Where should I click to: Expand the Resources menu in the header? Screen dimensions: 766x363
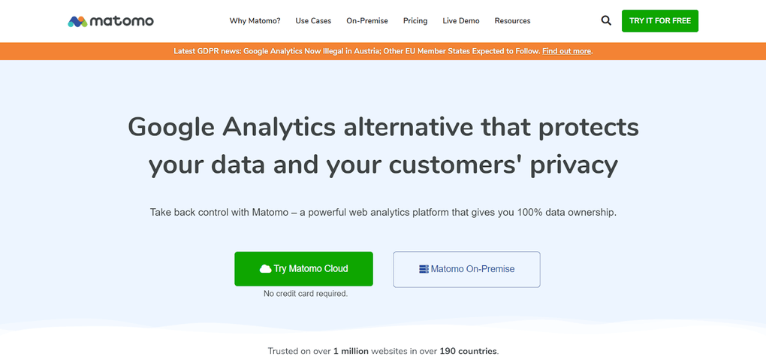[512, 21]
